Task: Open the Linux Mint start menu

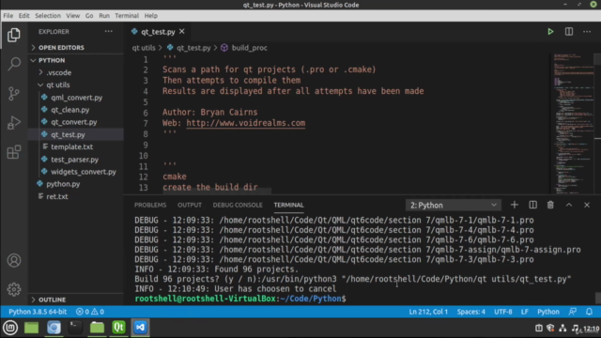Action: (10, 328)
